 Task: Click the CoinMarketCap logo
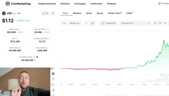18,4
